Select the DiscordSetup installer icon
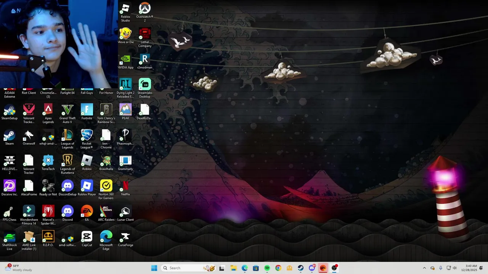Screen dimensions: 488x274 (67, 188)
